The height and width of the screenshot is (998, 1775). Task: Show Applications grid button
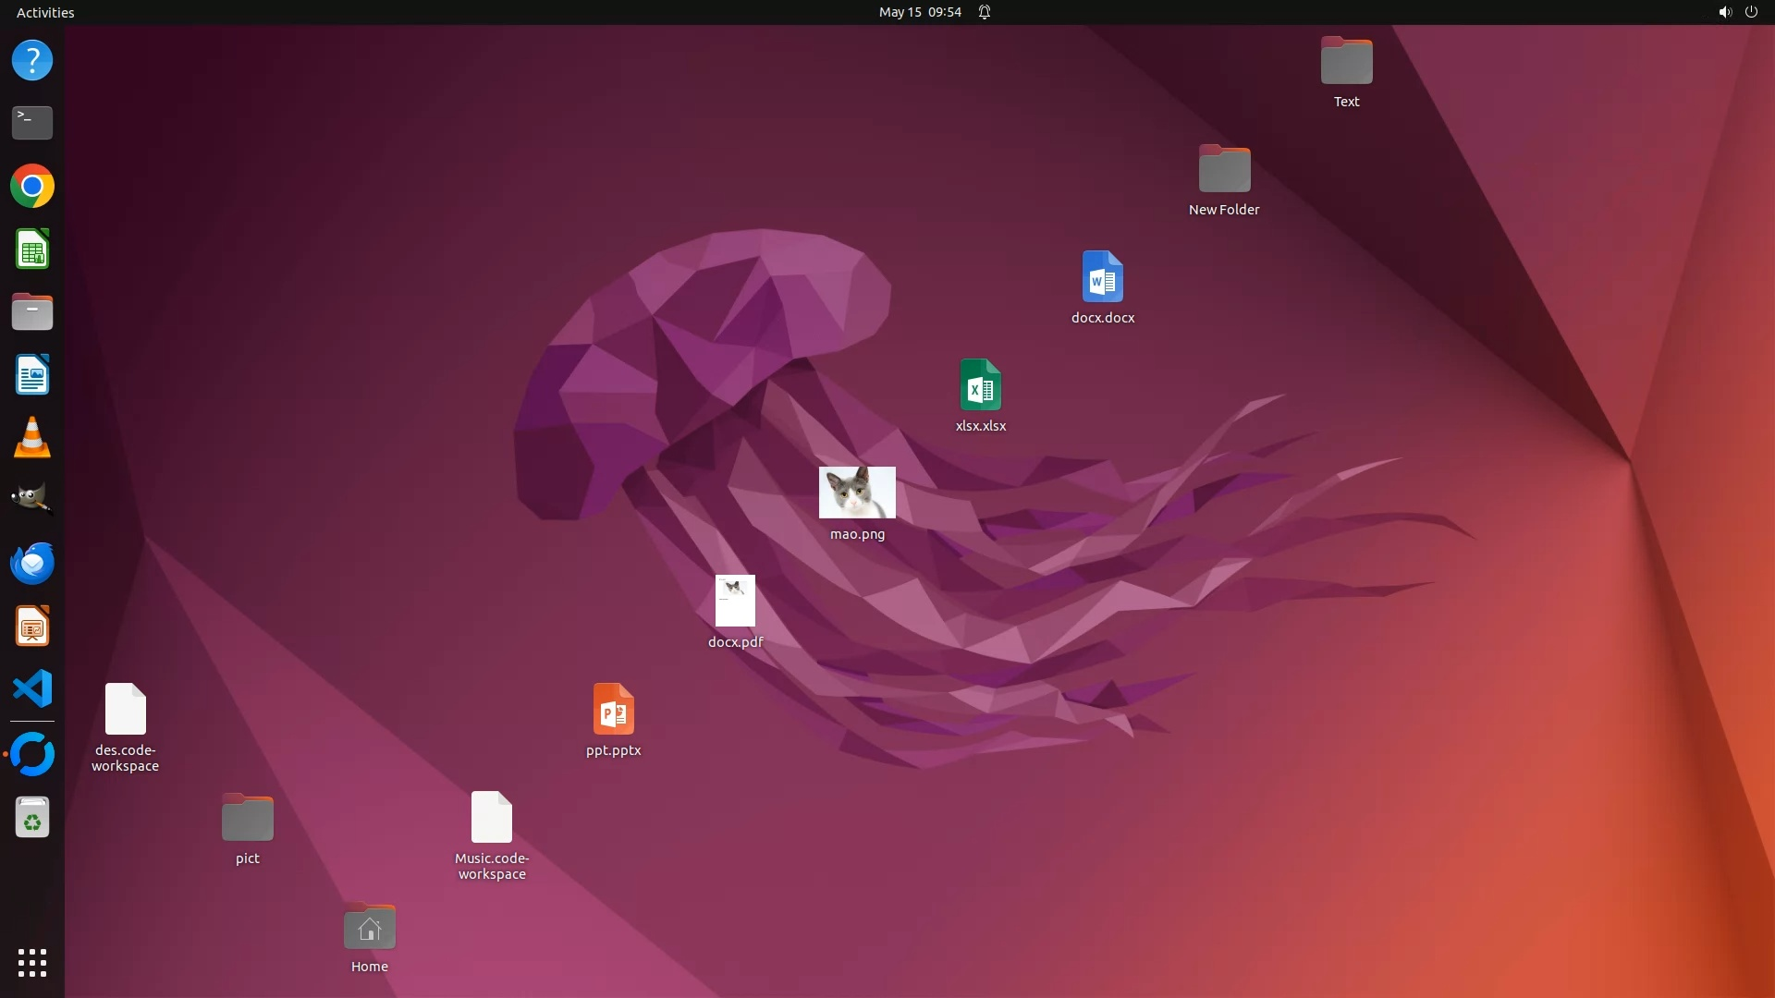click(32, 962)
